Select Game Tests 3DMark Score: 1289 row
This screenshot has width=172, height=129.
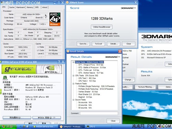[89, 62]
